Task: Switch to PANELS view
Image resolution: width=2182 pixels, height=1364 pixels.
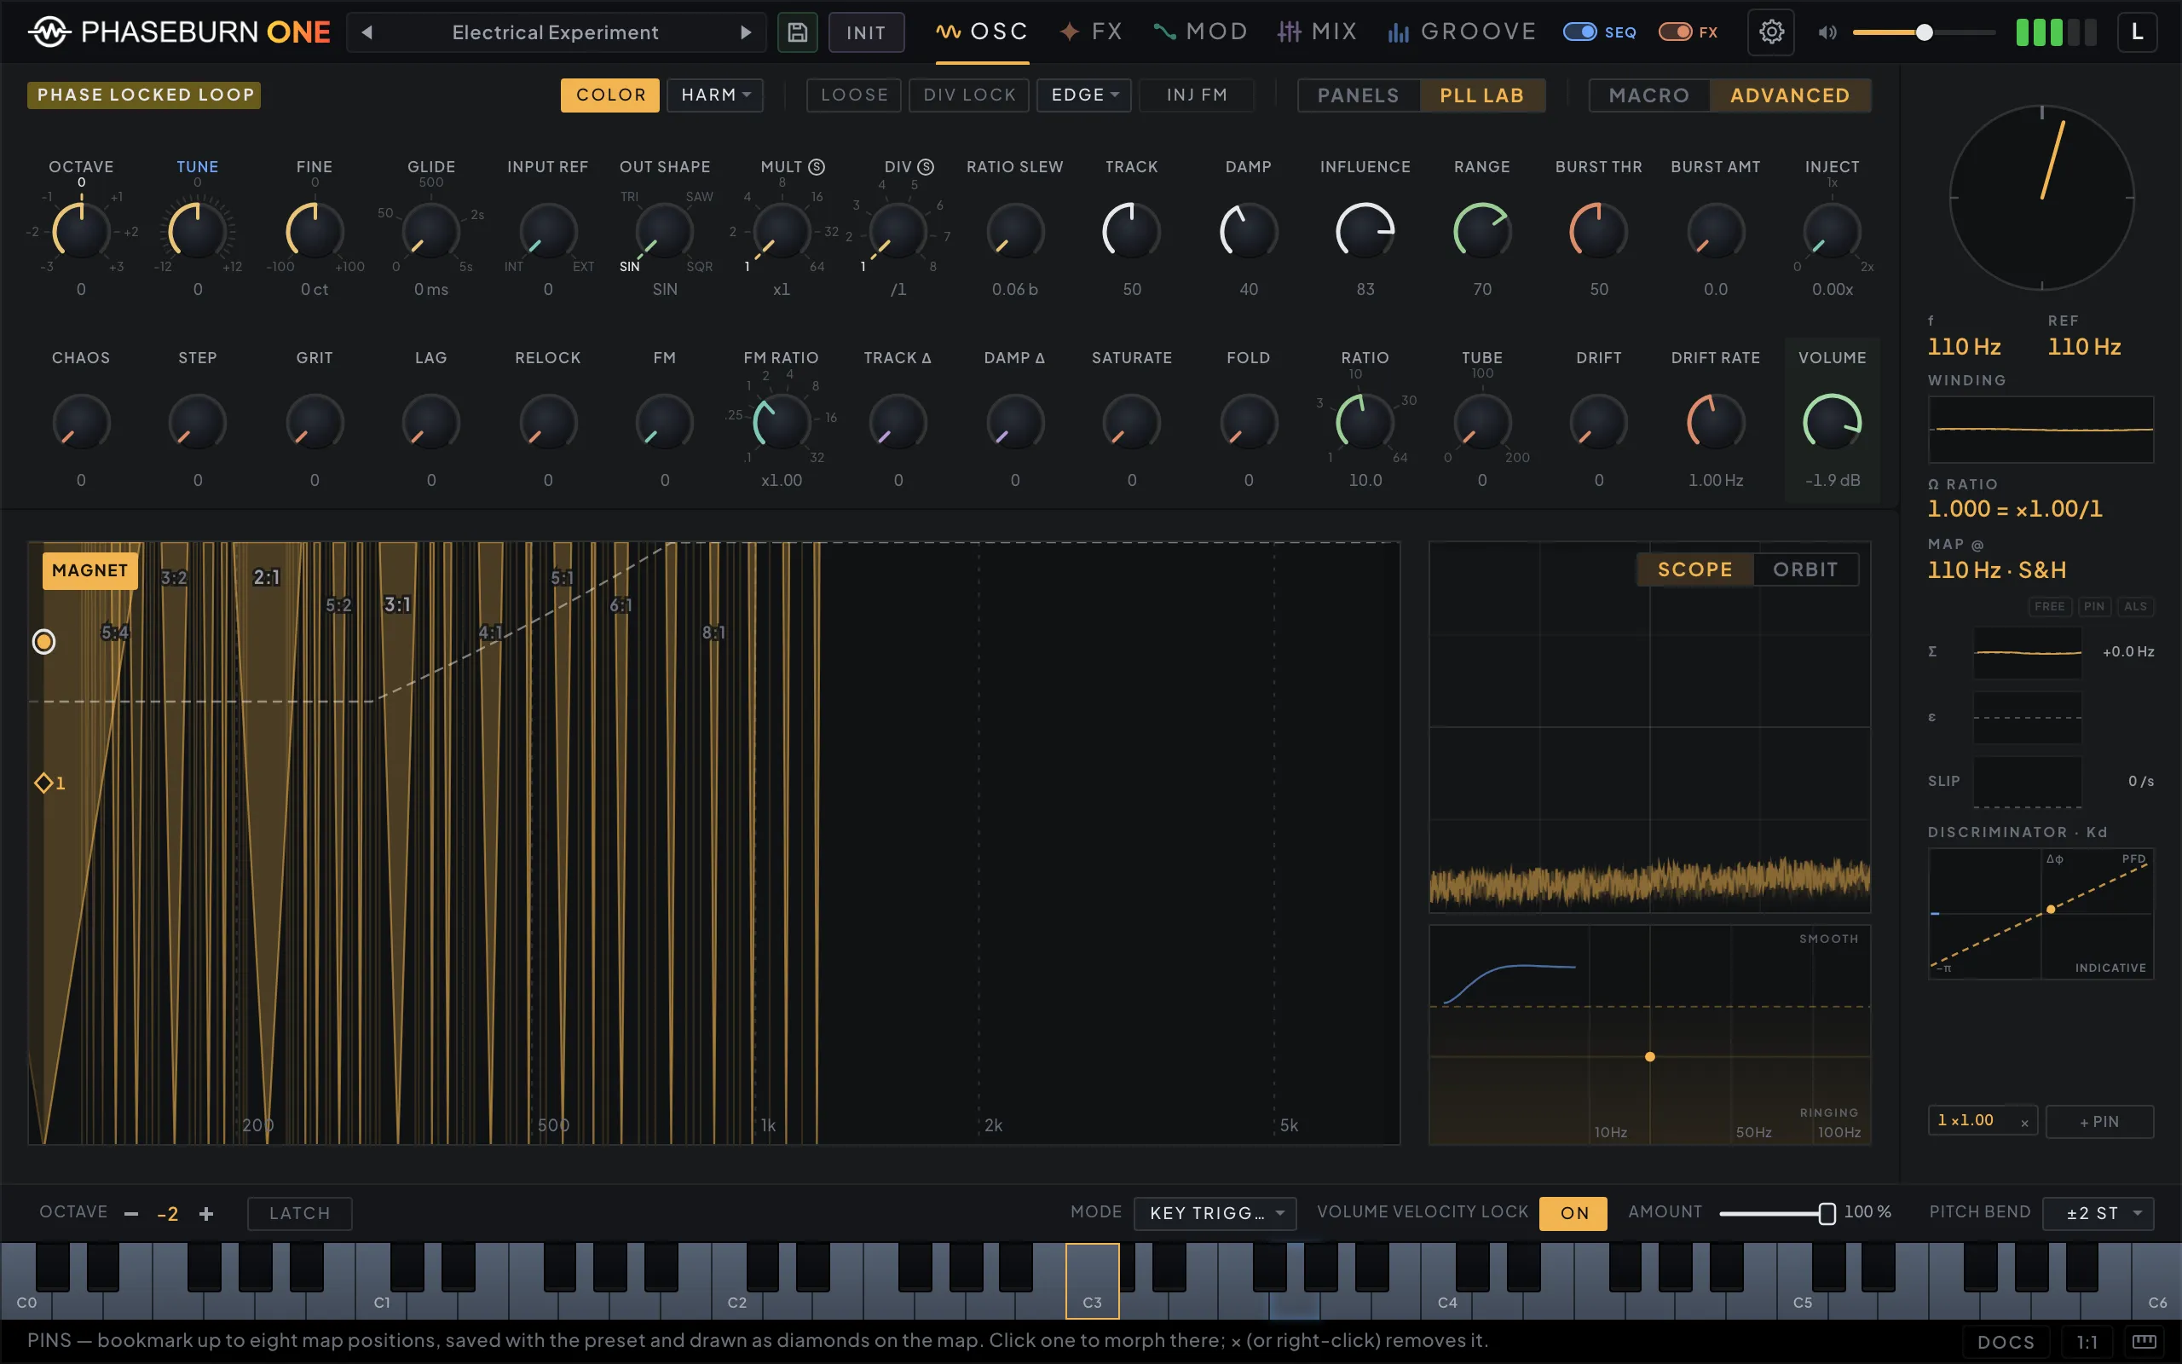Action: (x=1359, y=95)
